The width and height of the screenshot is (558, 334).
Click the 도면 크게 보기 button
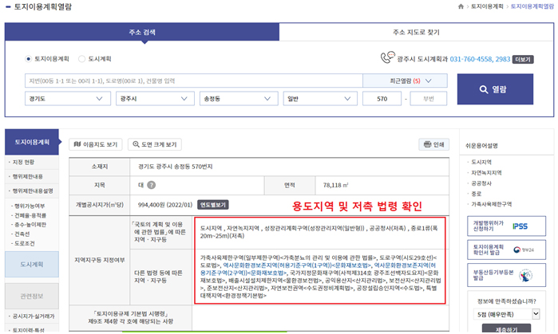(154, 144)
